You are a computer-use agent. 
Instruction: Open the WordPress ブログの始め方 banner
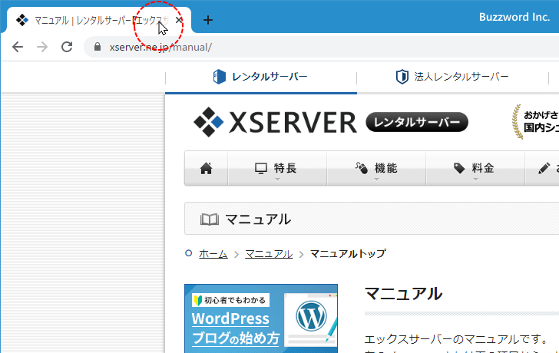(261, 318)
